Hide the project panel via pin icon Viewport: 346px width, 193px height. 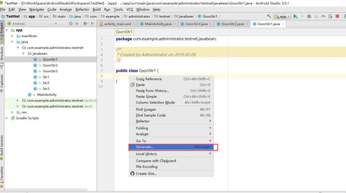pyautogui.click(x=93, y=23)
